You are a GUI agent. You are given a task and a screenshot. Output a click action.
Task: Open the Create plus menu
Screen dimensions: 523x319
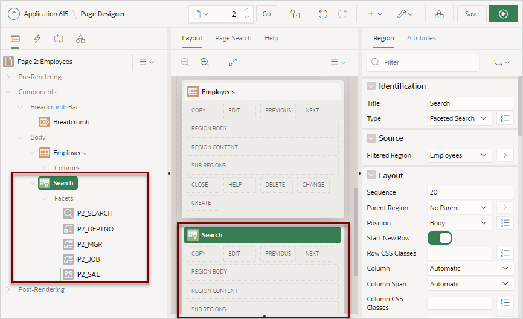coord(375,14)
